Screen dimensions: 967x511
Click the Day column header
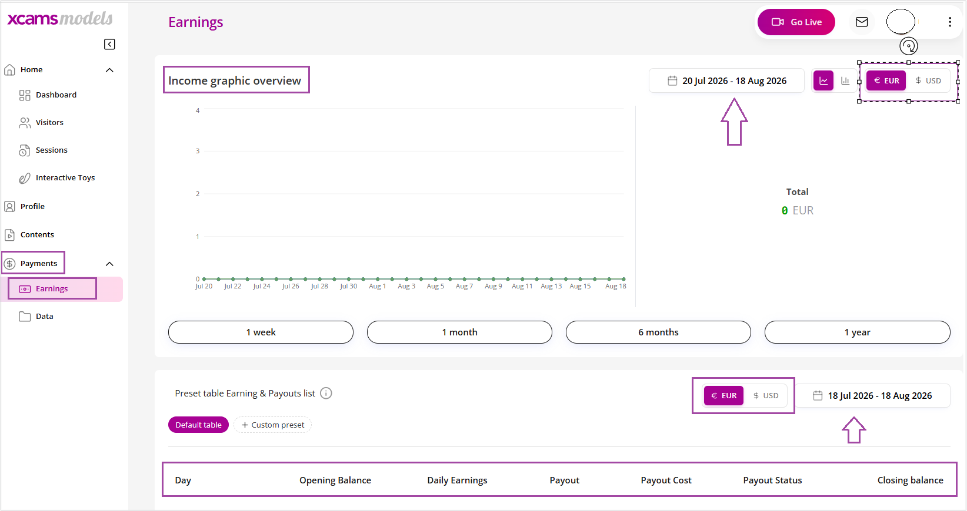pos(183,480)
